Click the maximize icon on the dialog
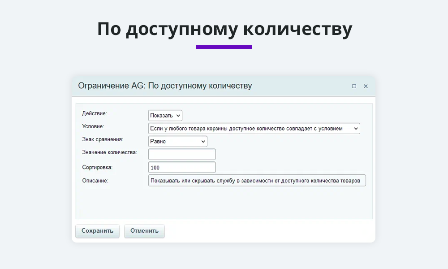448x269 pixels. 354,86
